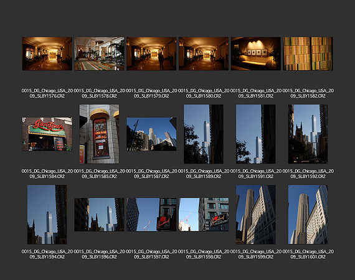Click filename label ending 5L8Y1601.CR2
The image size is (355, 280).
pyautogui.click(x=308, y=254)
